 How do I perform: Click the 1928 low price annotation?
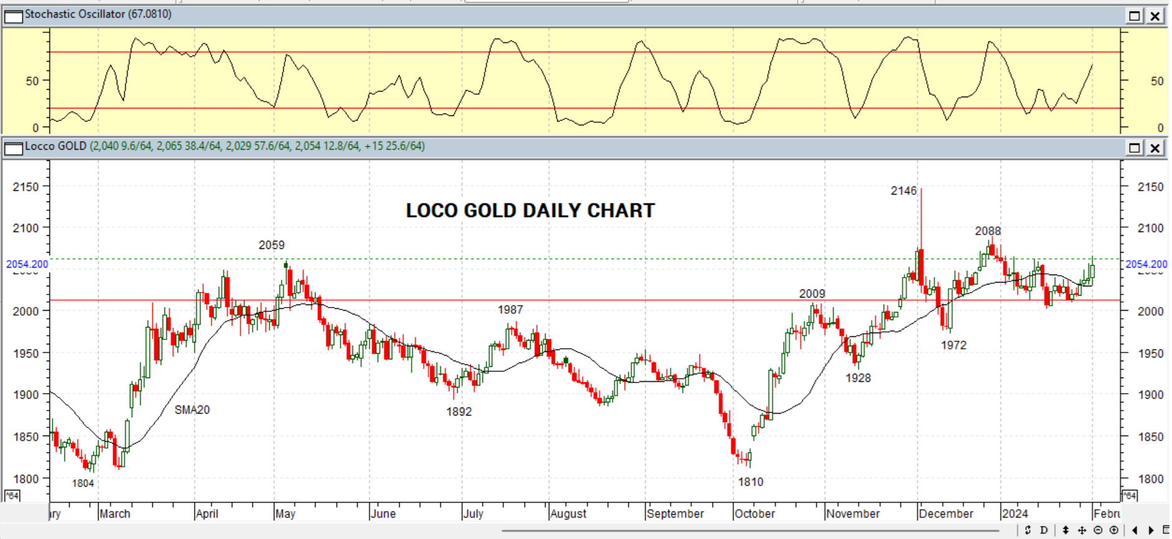tap(858, 377)
